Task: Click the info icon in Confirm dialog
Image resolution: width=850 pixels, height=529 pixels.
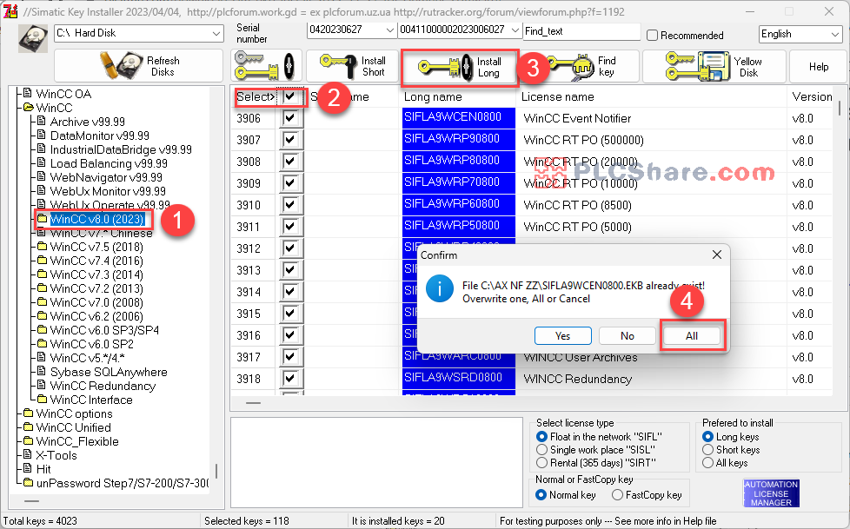Action: coord(439,288)
